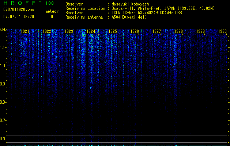Click the HROFFT 1.0.0 title text
The height and width of the screenshot is (146, 230).
pos(29,3)
